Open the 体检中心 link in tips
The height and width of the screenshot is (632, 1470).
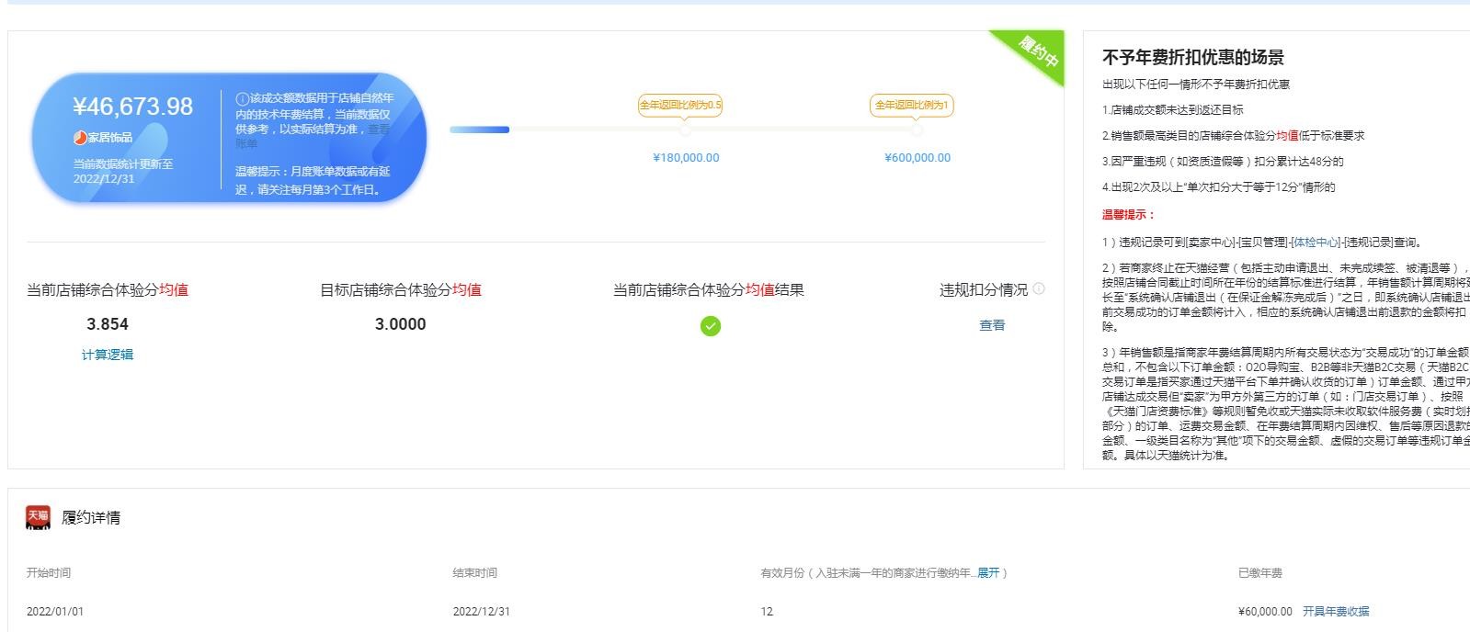pyautogui.click(x=1316, y=243)
